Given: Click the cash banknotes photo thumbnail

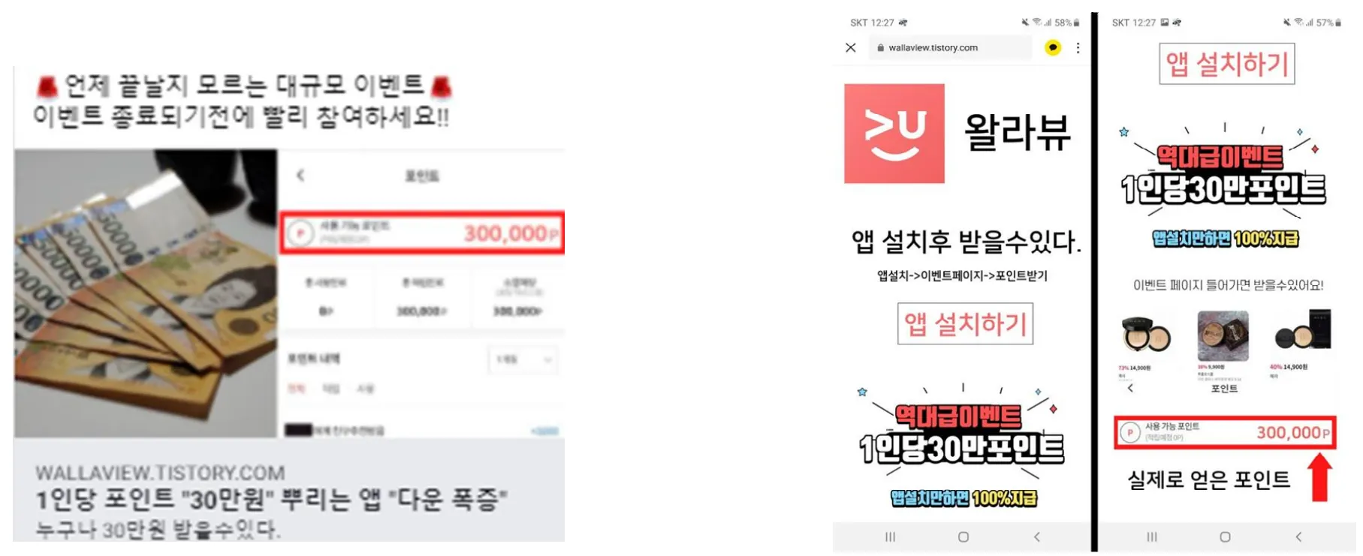Looking at the screenshot, I should (x=146, y=293).
